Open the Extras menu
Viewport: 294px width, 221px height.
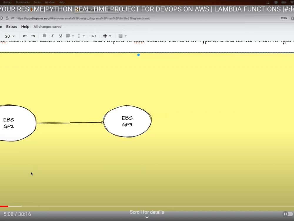pos(12,27)
